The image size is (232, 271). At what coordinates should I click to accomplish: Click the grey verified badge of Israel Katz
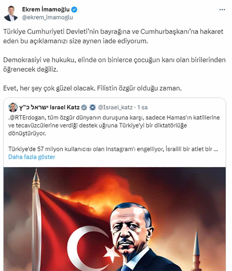click(x=84, y=107)
